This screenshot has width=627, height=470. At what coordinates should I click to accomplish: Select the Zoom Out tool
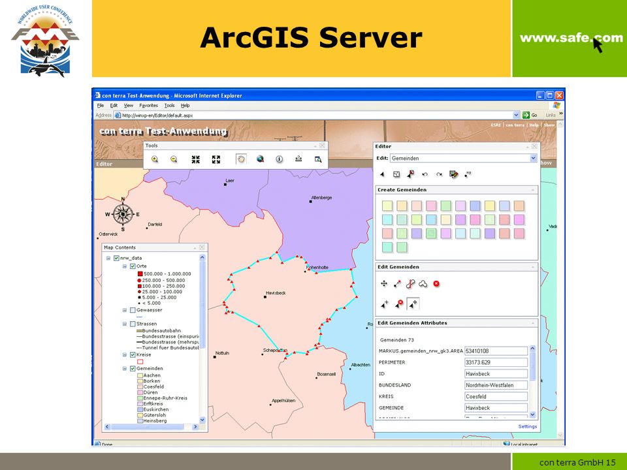click(174, 159)
